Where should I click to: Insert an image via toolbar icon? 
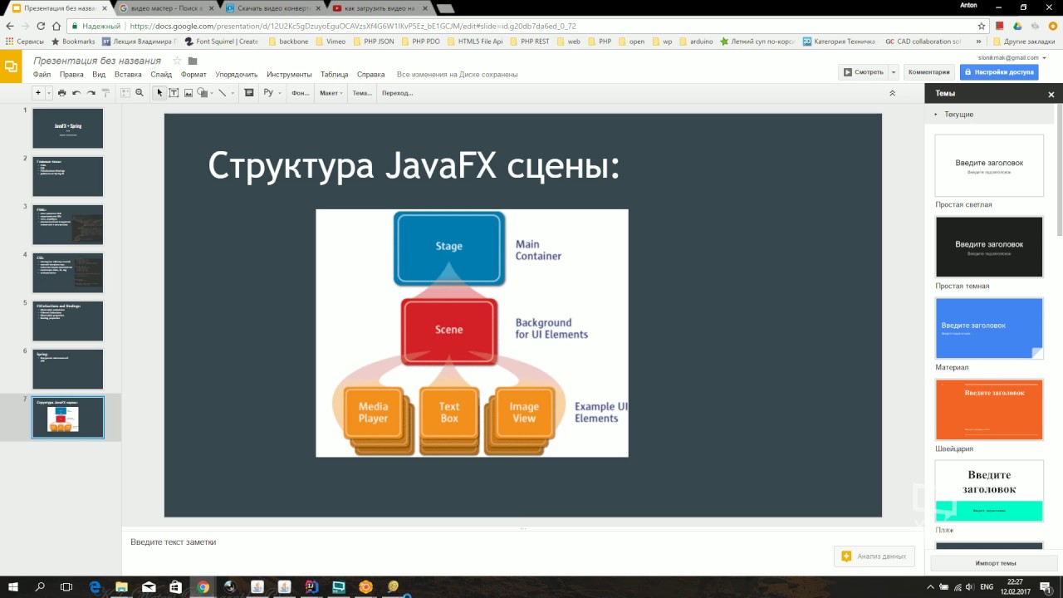(189, 93)
